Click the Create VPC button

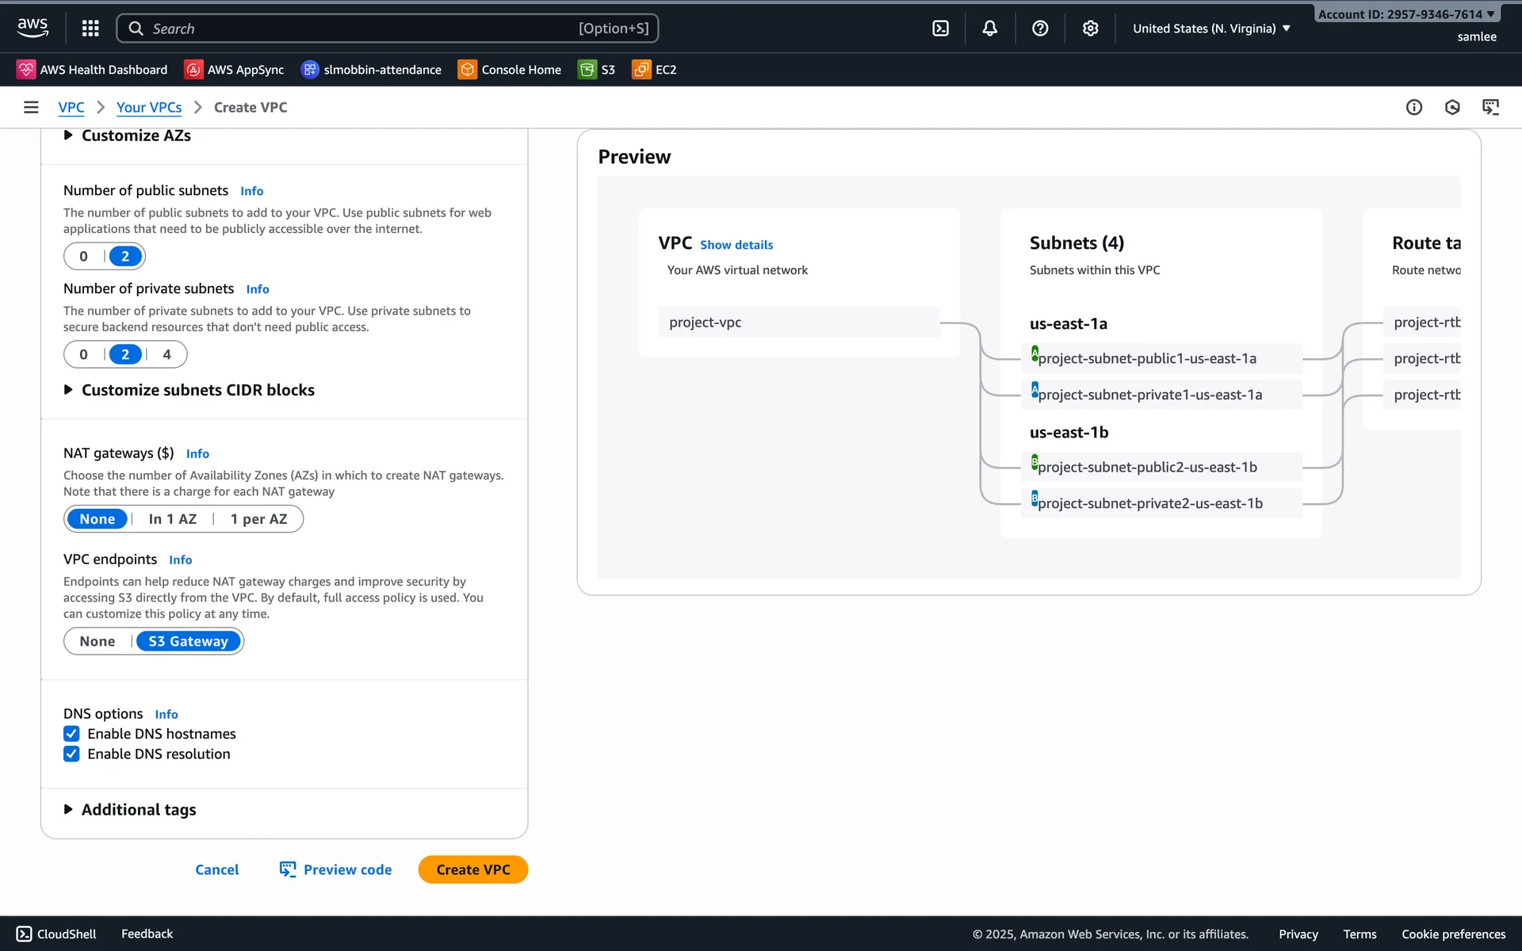(472, 869)
